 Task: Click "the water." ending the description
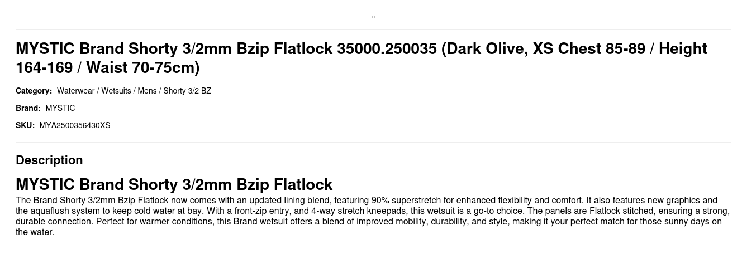[35, 232]
